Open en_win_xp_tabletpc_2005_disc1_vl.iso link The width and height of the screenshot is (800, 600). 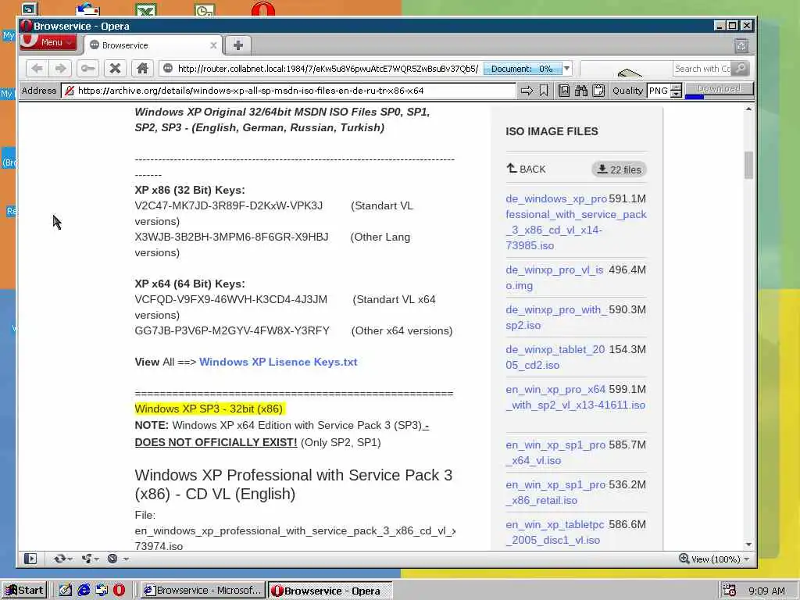pos(555,532)
